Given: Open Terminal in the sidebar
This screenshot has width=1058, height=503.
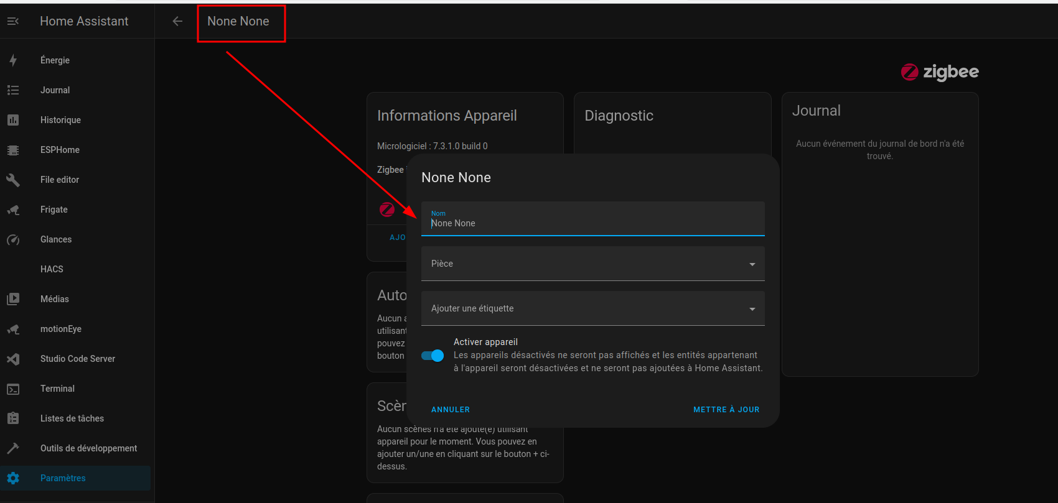Looking at the screenshot, I should [x=75, y=389].
